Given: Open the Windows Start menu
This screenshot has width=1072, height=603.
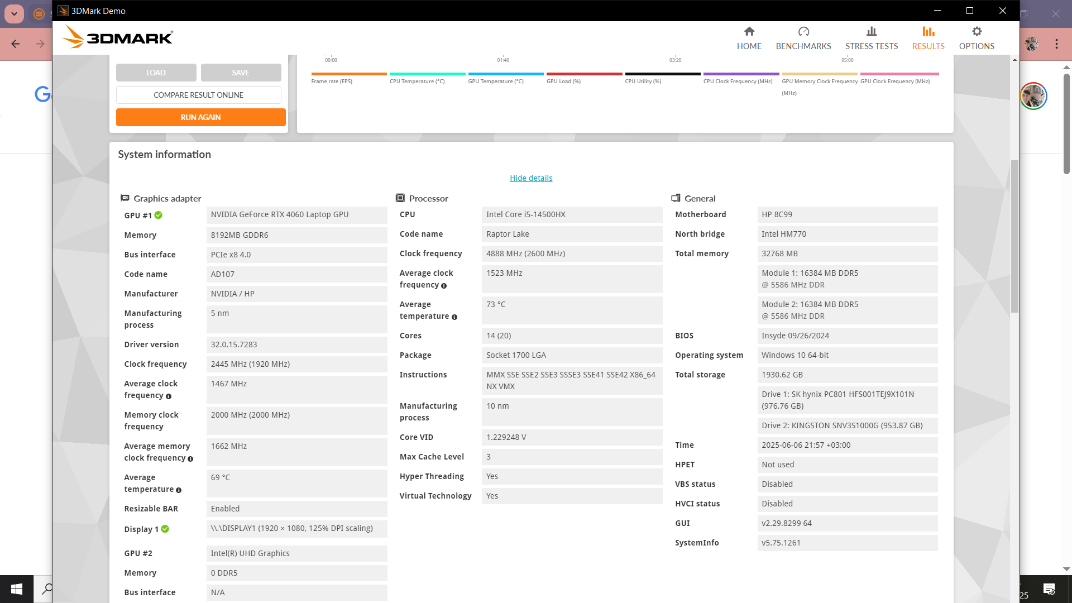Looking at the screenshot, I should (17, 588).
